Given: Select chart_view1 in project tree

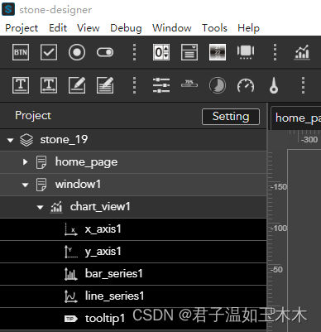Looking at the screenshot, I should [x=133, y=207].
